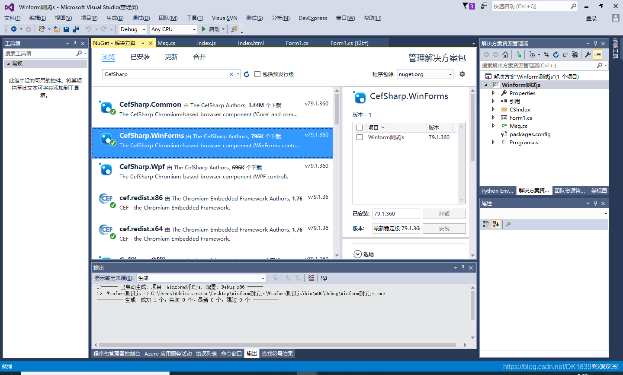This screenshot has height=375, width=623.
Task: Check the 包括预发行版 checkbox
Action: (257, 74)
